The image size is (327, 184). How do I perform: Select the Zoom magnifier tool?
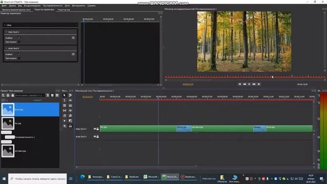71,116
